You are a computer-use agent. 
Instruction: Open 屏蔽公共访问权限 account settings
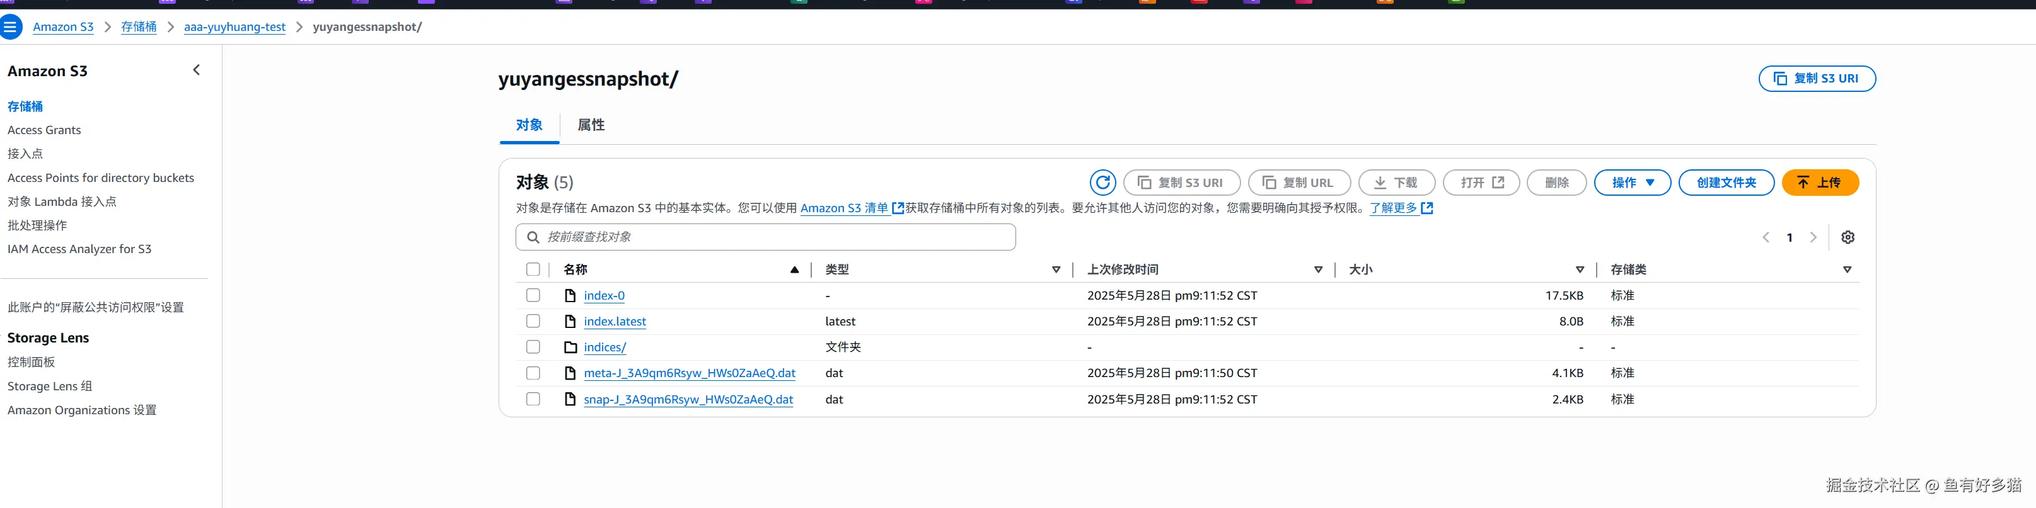96,308
